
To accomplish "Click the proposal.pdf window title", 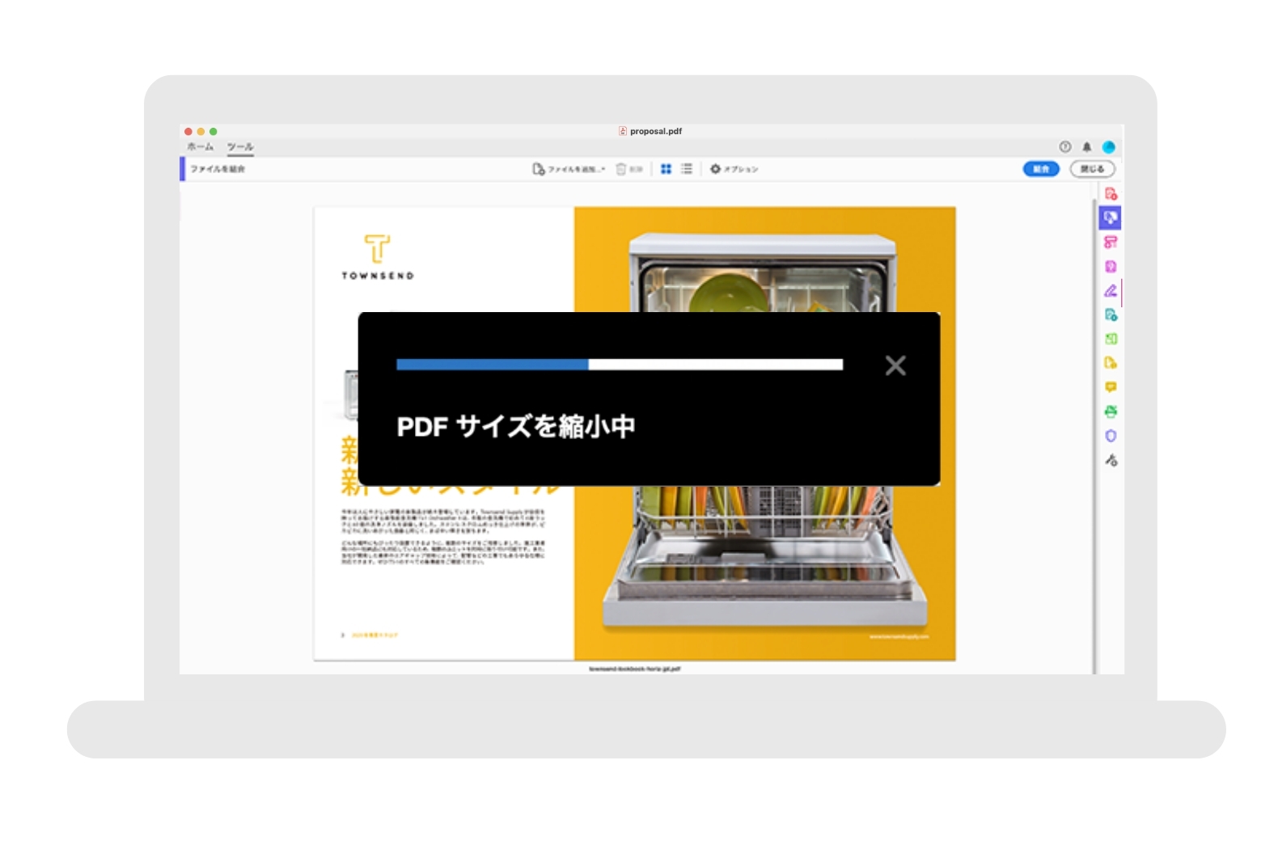I will (650, 131).
